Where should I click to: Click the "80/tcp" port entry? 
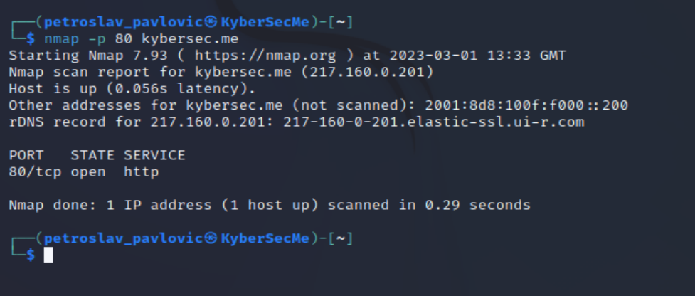[x=34, y=172]
